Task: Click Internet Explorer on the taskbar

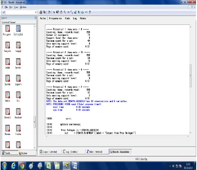Action: coord(13,166)
